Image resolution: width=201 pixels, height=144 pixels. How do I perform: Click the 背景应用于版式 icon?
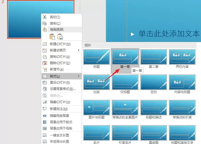[x=45, y=122]
